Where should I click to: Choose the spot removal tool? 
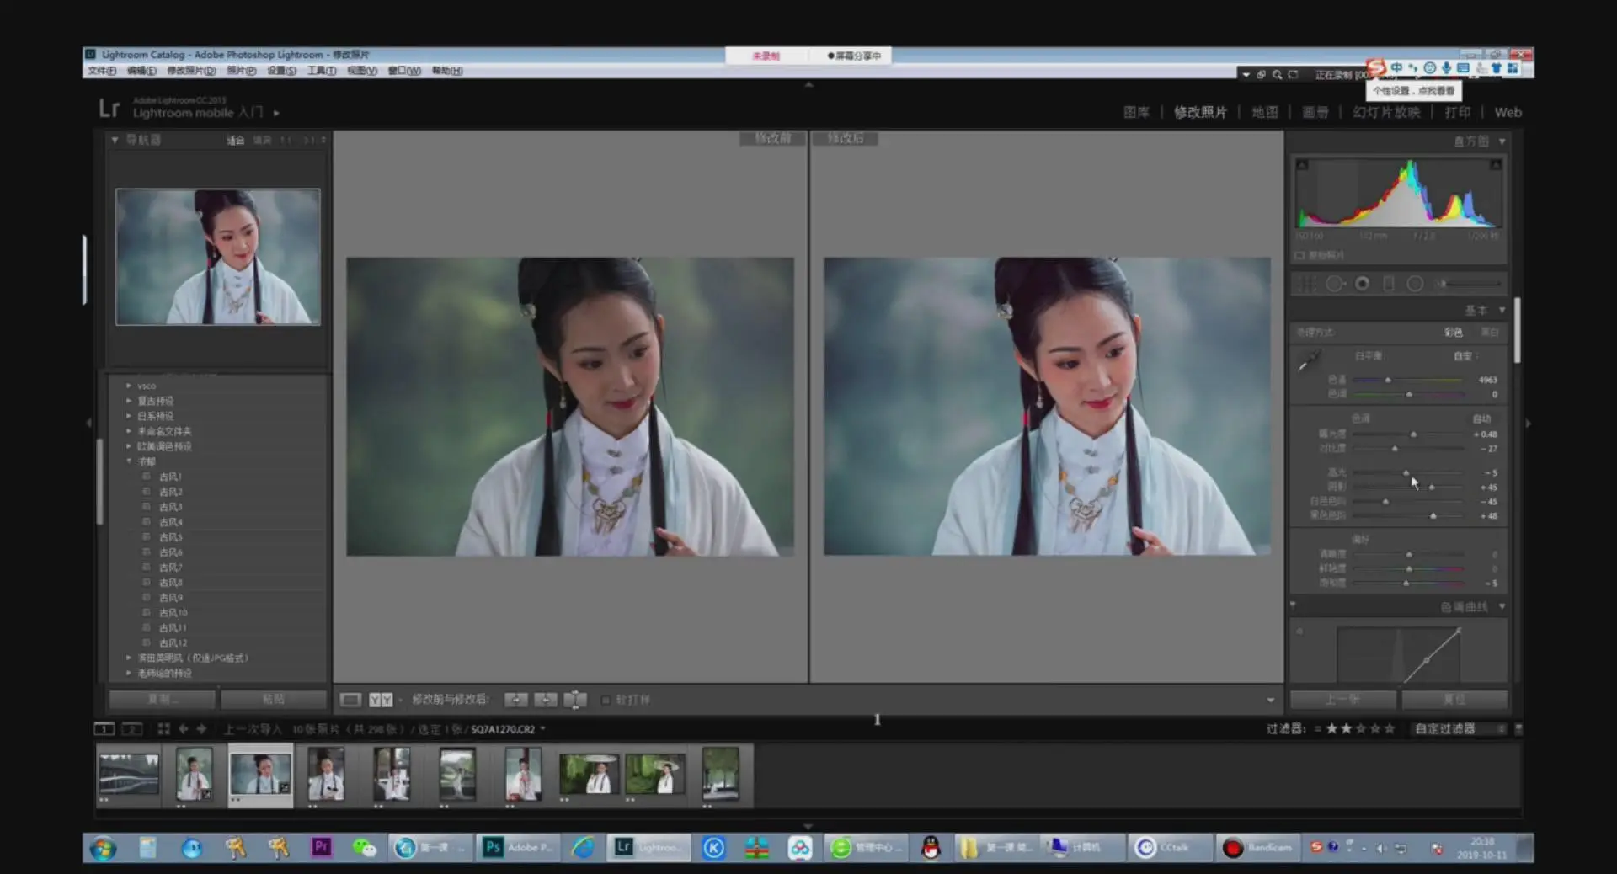tap(1335, 284)
